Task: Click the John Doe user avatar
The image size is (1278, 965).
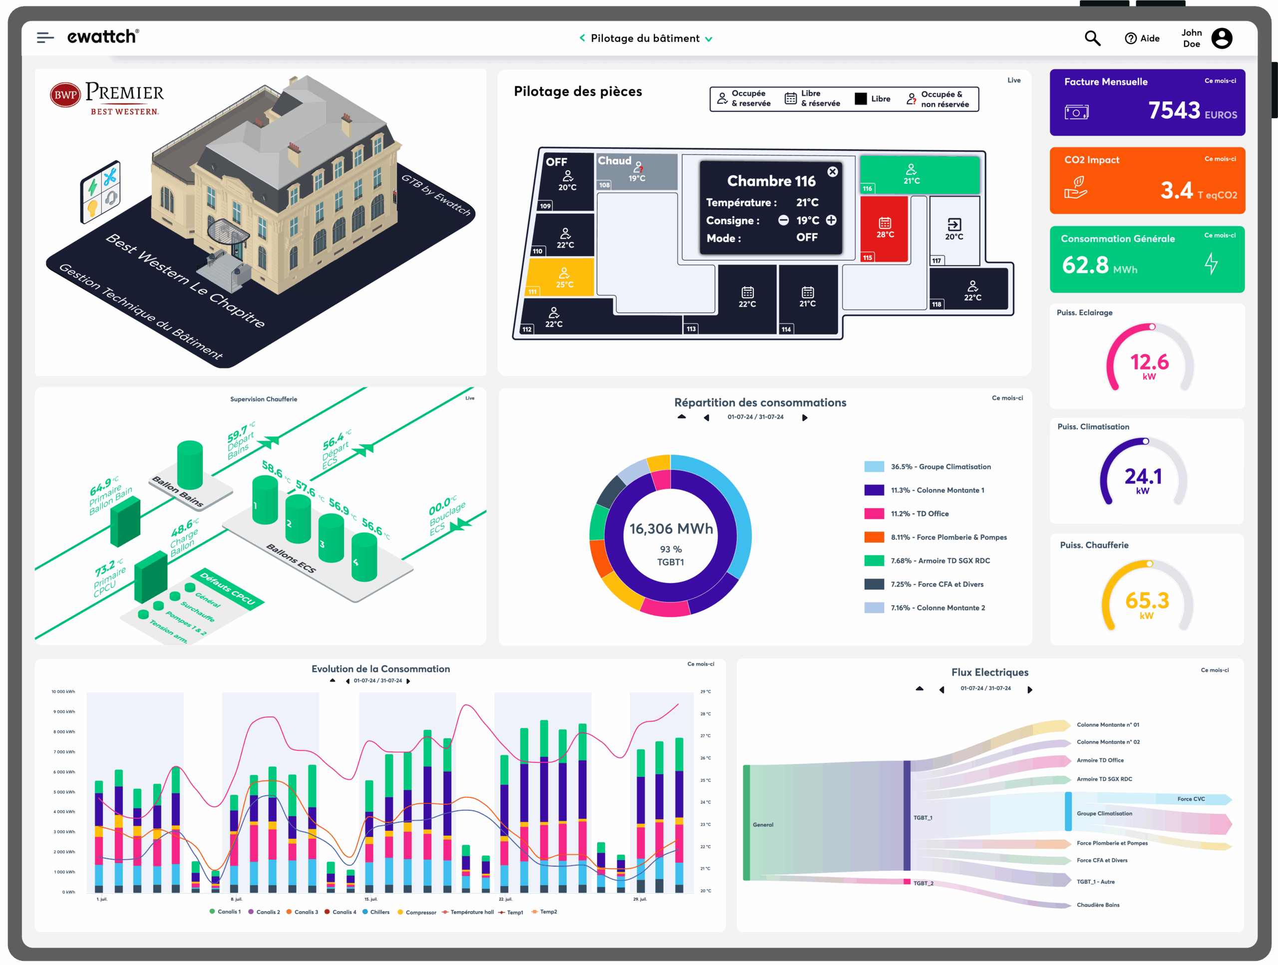Action: pos(1222,38)
